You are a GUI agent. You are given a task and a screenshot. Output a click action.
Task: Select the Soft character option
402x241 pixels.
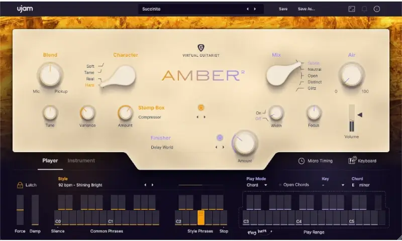pyautogui.click(x=90, y=66)
